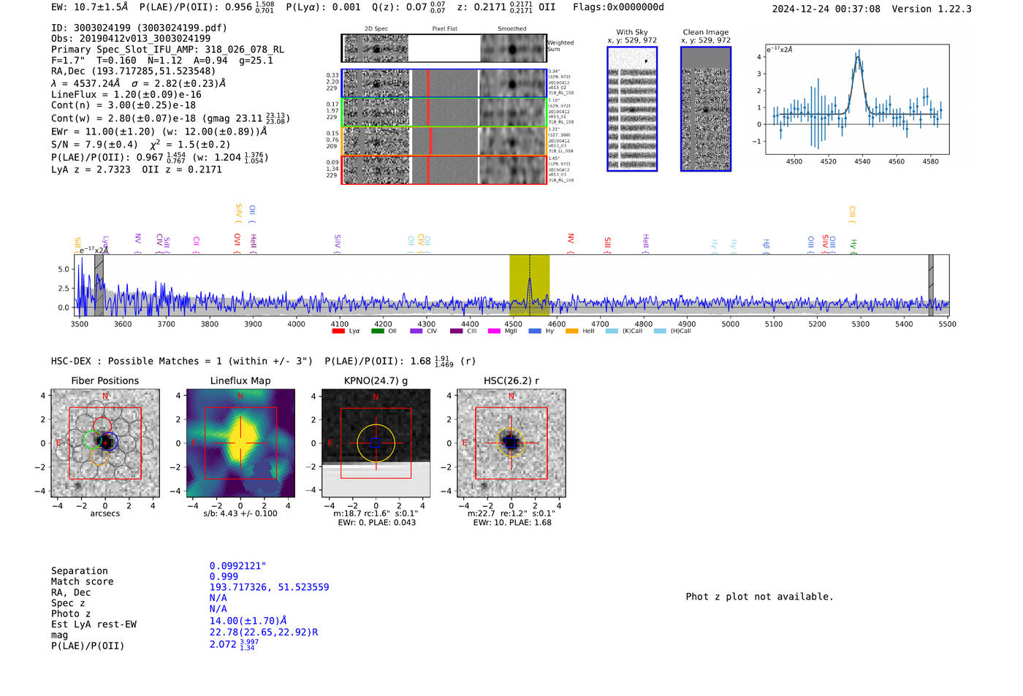Screen dimensions: 1023x696
Task: Click the EWr: 10, PLAE: 1.68 caption
Action: point(512,523)
